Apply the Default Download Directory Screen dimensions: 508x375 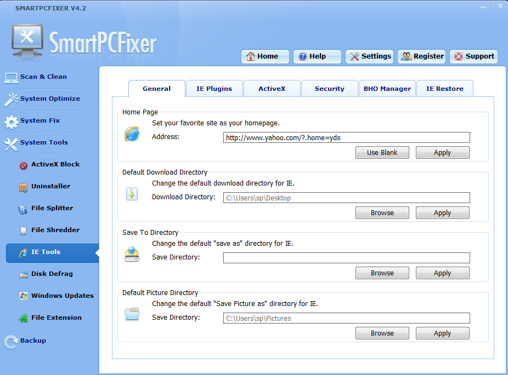[x=443, y=213]
